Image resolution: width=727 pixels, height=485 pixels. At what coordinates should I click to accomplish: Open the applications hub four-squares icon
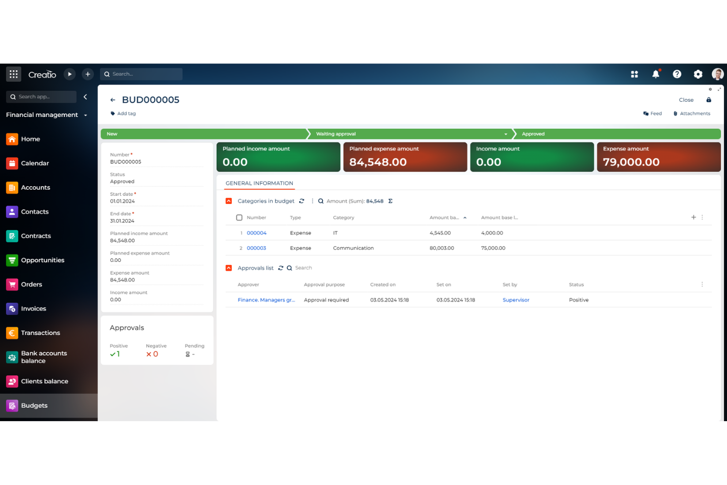pyautogui.click(x=635, y=74)
